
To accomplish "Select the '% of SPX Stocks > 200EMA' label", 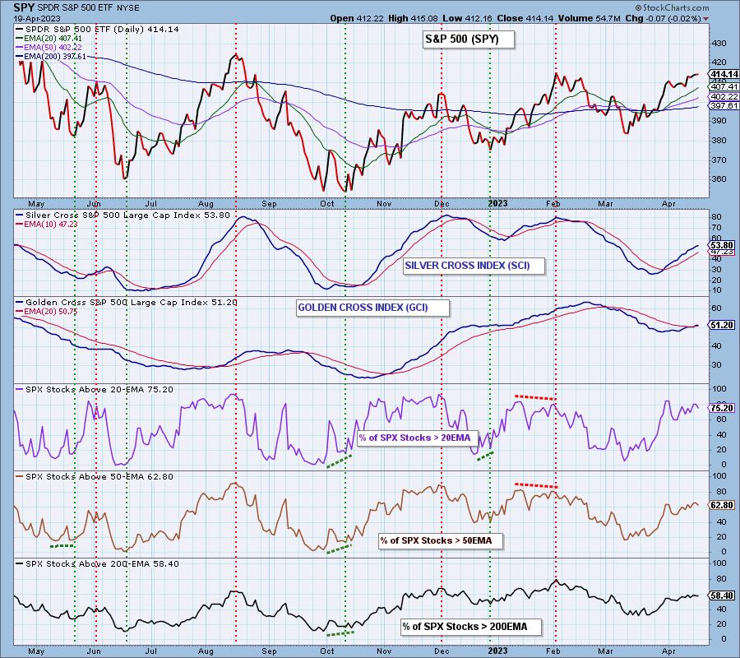I will [471, 628].
